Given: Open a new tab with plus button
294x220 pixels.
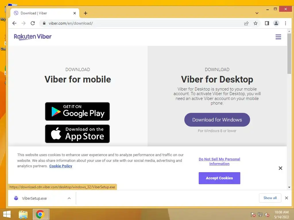Looking at the screenshot, I should [86, 13].
